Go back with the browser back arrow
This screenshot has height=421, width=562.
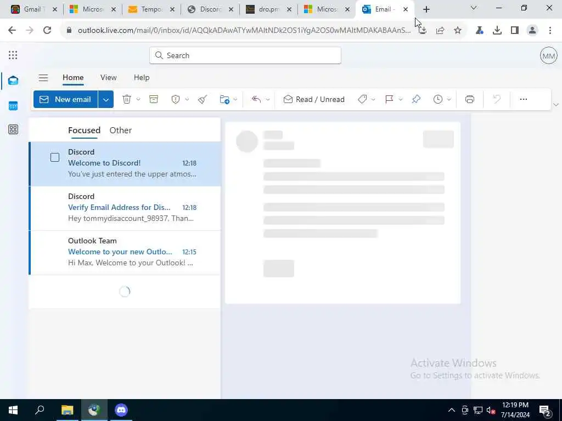point(12,31)
